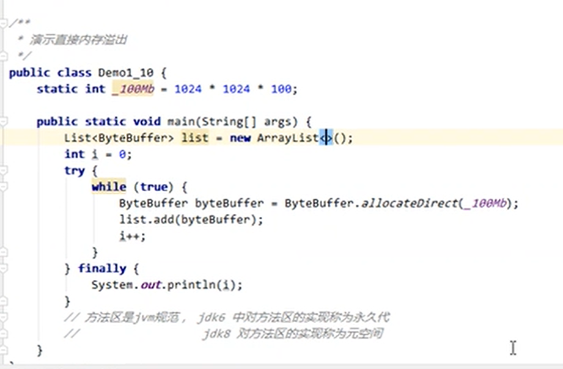This screenshot has height=369, width=563.
Task: Click the 'args' parameter name
Action: [278, 122]
